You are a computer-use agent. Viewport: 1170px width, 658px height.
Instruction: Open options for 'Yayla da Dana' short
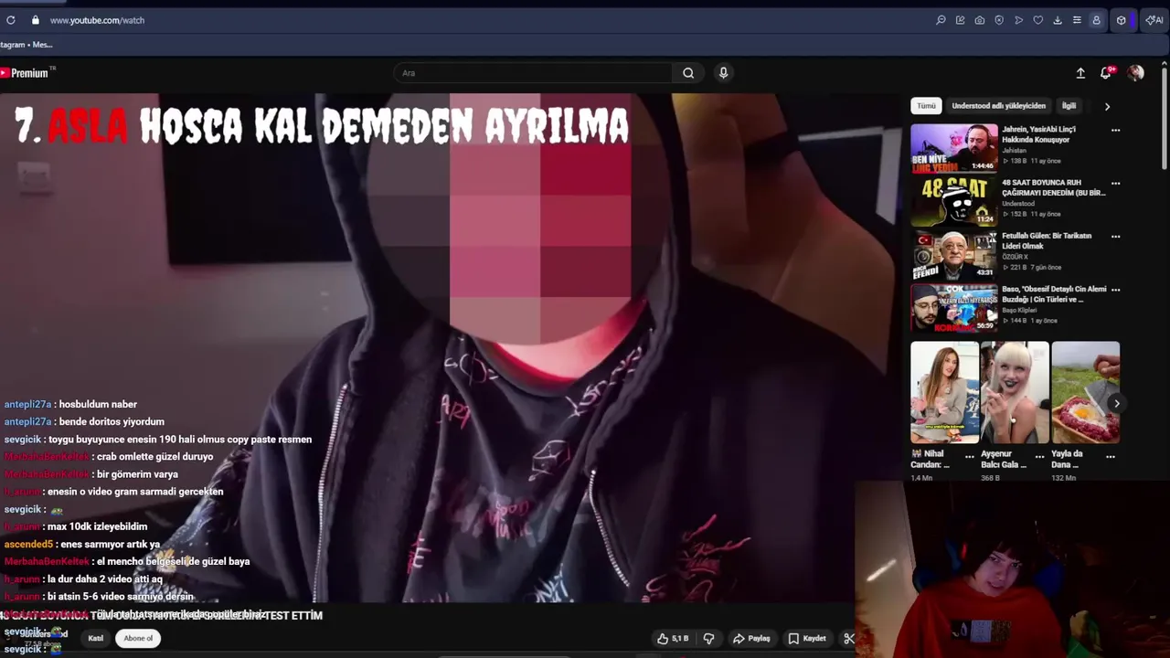click(x=1111, y=456)
